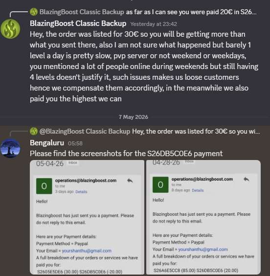
Task: Click BlazingBoost Classic Backup's large flame avatar
Action: [10, 29]
